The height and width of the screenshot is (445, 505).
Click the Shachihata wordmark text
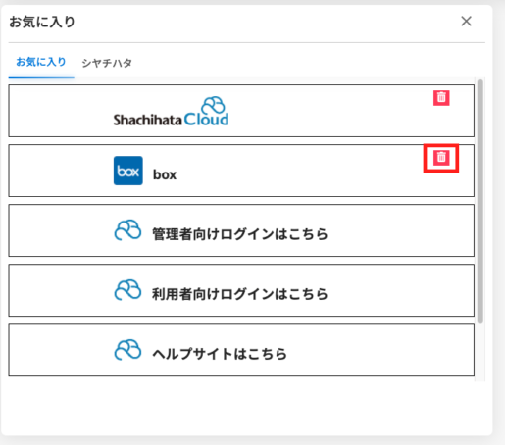pyautogui.click(x=147, y=120)
